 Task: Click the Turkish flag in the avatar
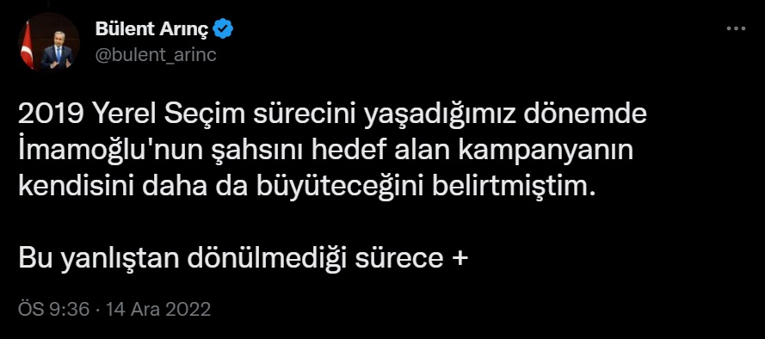pos(27,45)
